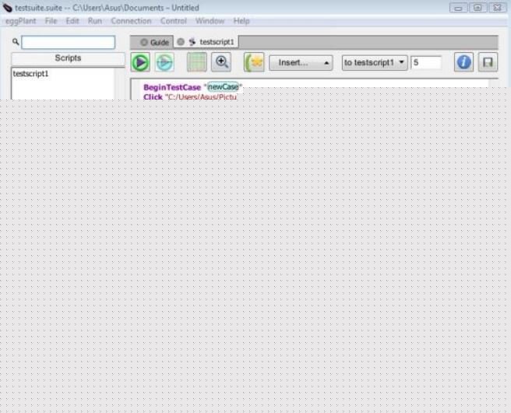Click the Run Selection icon
The image size is (511, 413).
click(164, 62)
